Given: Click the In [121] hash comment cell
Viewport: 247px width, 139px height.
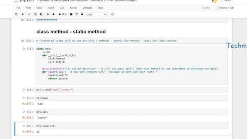Looking at the screenshot, I should pos(131,20).
